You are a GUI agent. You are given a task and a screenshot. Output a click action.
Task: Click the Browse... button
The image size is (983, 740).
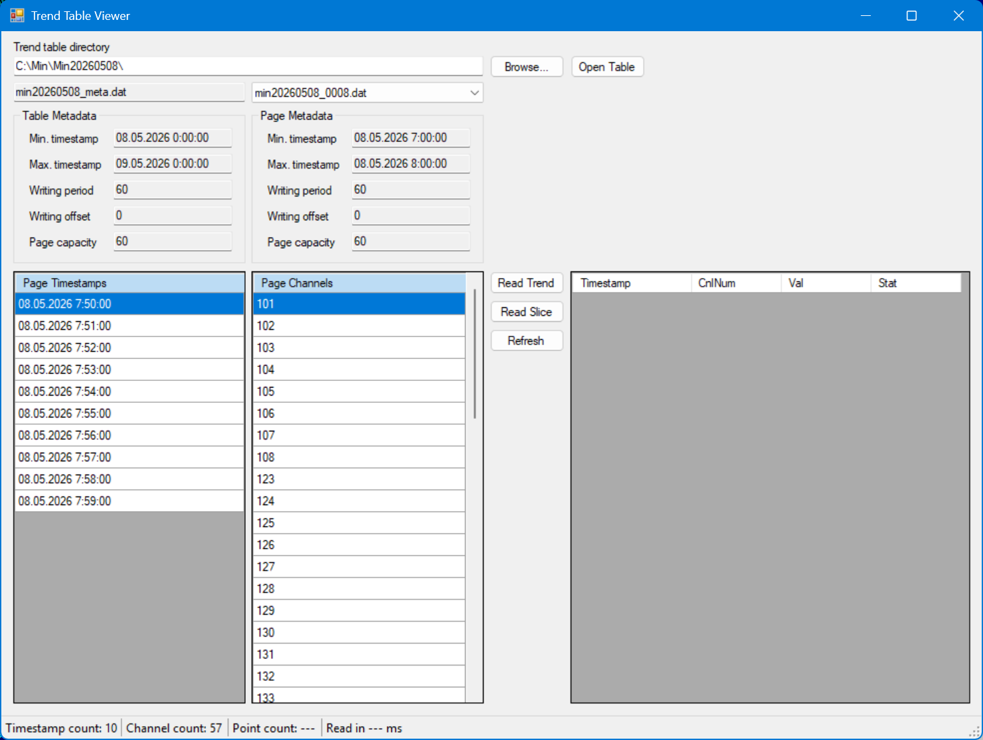[x=527, y=67]
